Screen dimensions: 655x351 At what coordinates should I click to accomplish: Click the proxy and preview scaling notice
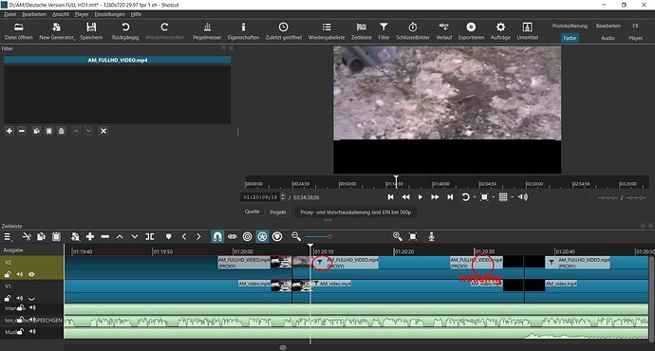pos(355,212)
